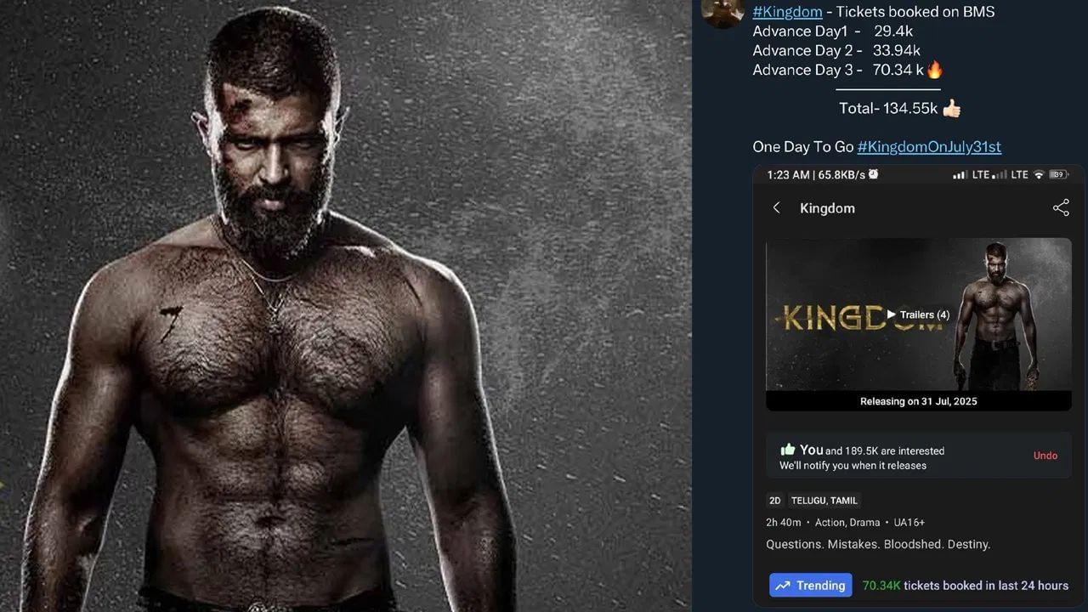The width and height of the screenshot is (1088, 612).
Task: Select the 2D format tag
Action: tap(774, 501)
